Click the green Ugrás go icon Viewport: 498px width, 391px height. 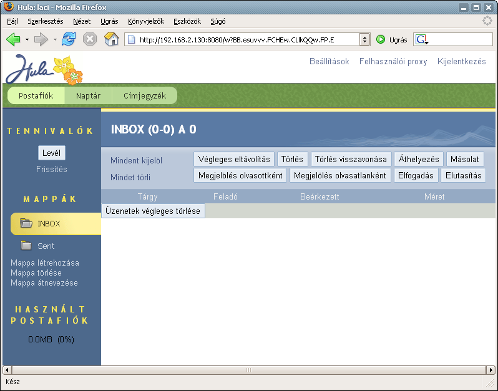pos(381,40)
